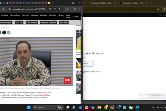
Task: Open the Chrome three-dot menu
Action: click(x=80, y=9)
